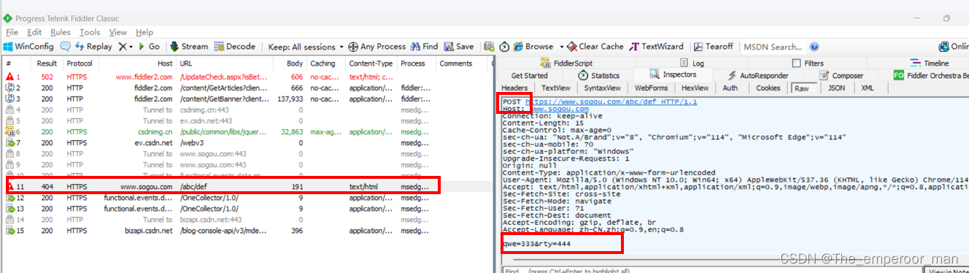Select the JSON inspector tab

(836, 88)
